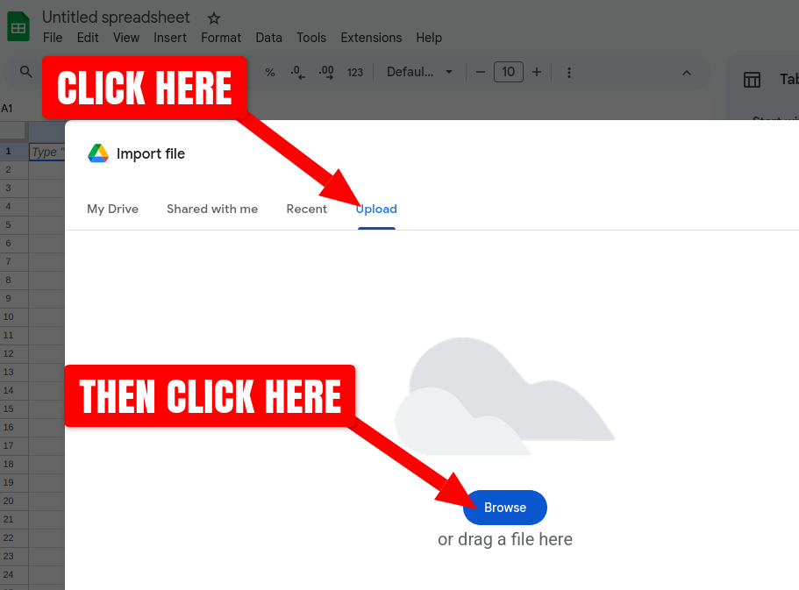Click the increase font size plus button
The width and height of the screenshot is (799, 590).
tap(536, 72)
